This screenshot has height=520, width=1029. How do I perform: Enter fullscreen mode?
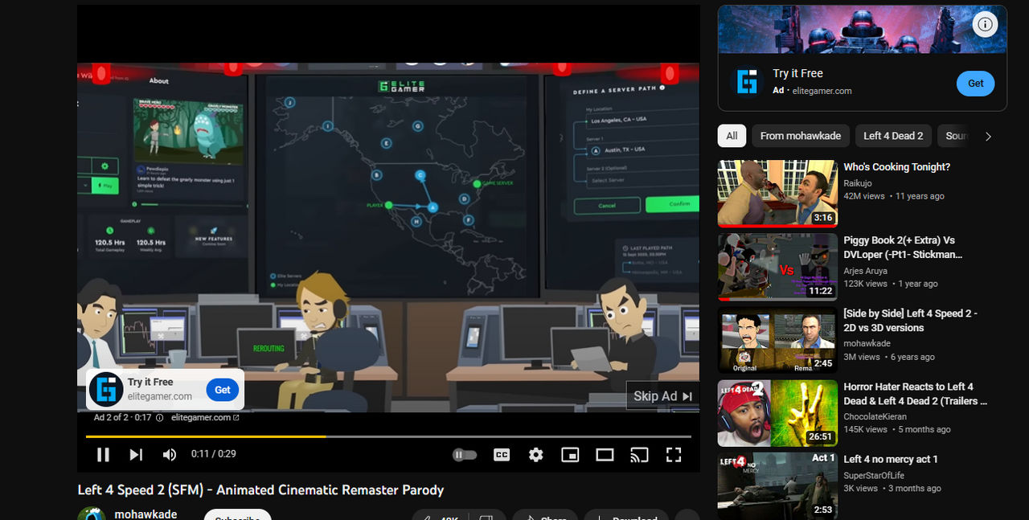coord(674,455)
